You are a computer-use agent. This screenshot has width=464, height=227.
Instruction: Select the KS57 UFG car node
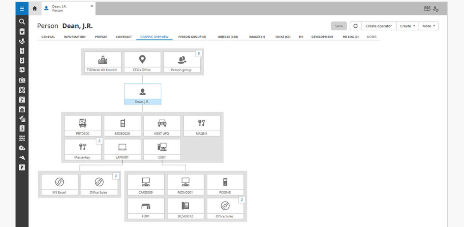162,126
